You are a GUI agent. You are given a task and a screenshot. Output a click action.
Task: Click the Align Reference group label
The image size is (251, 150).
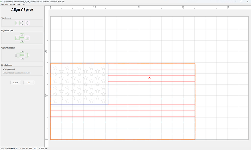pyautogui.click(x=7, y=65)
